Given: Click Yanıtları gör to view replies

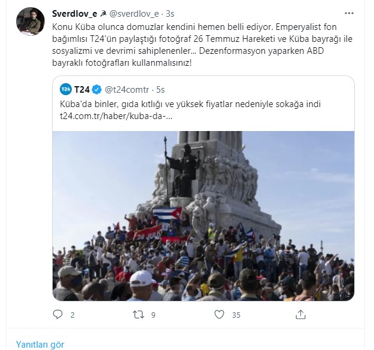Looking at the screenshot, I should [x=40, y=345].
